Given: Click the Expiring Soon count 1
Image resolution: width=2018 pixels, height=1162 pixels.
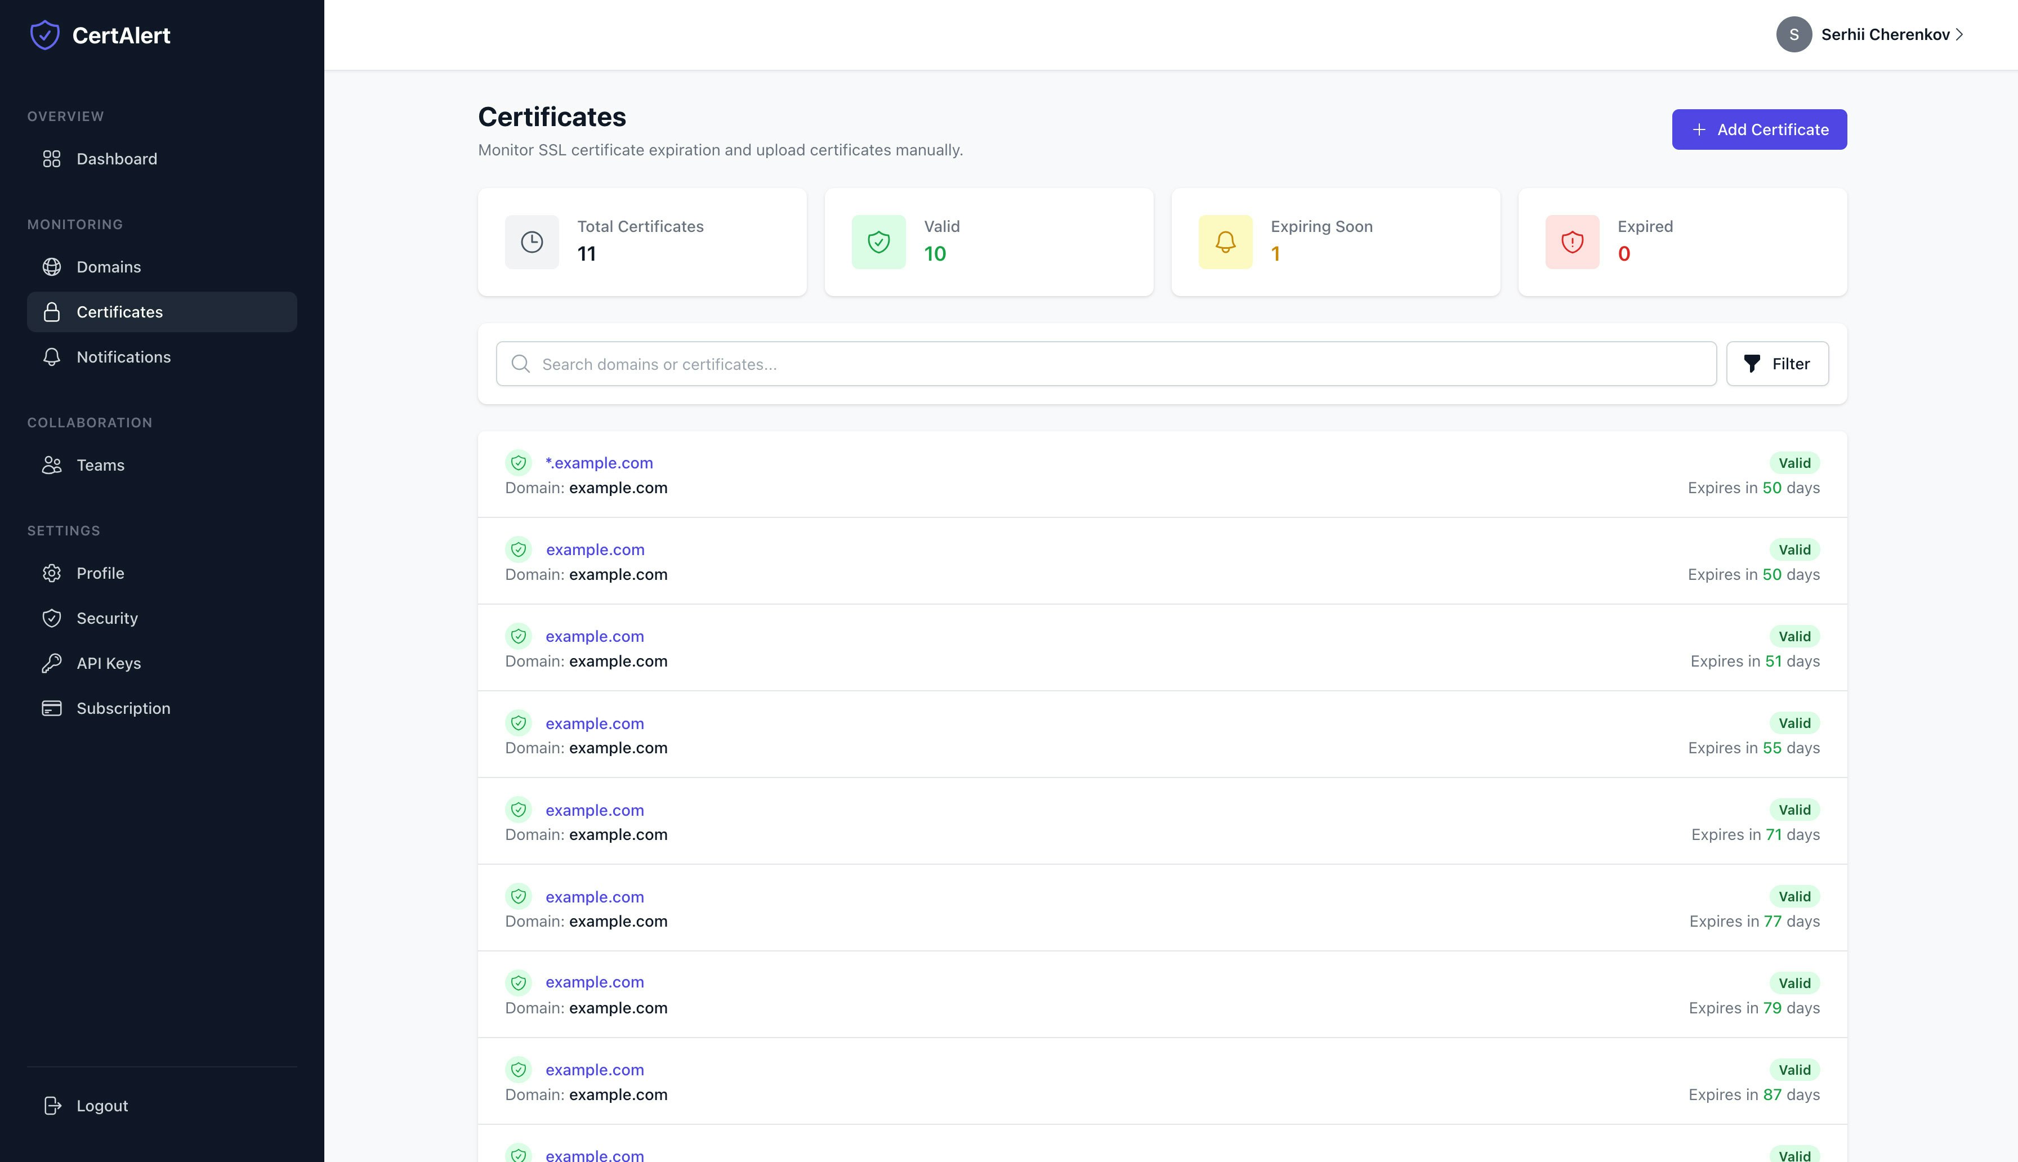Looking at the screenshot, I should [x=1275, y=254].
